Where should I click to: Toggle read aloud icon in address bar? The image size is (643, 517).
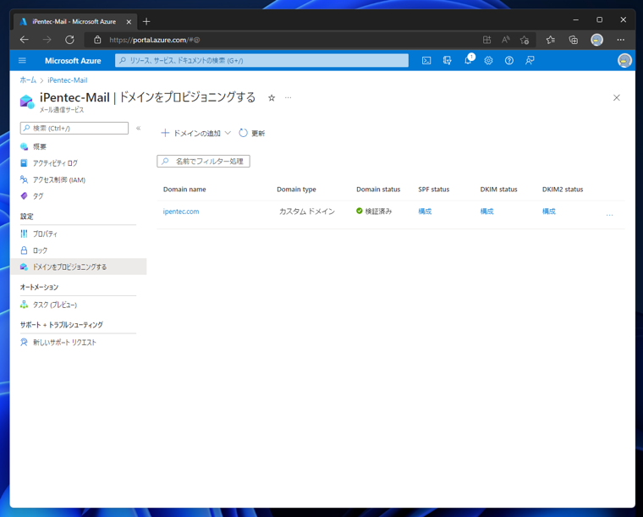point(506,40)
